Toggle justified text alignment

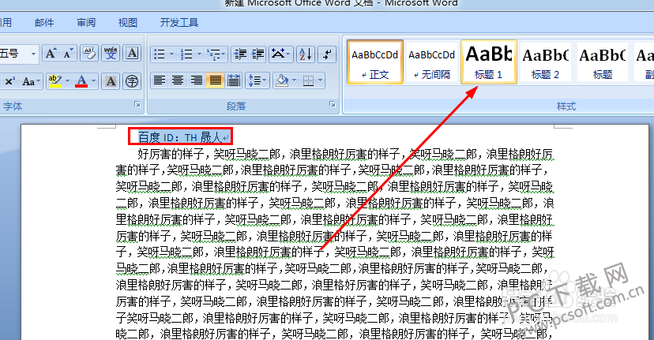click(x=215, y=80)
